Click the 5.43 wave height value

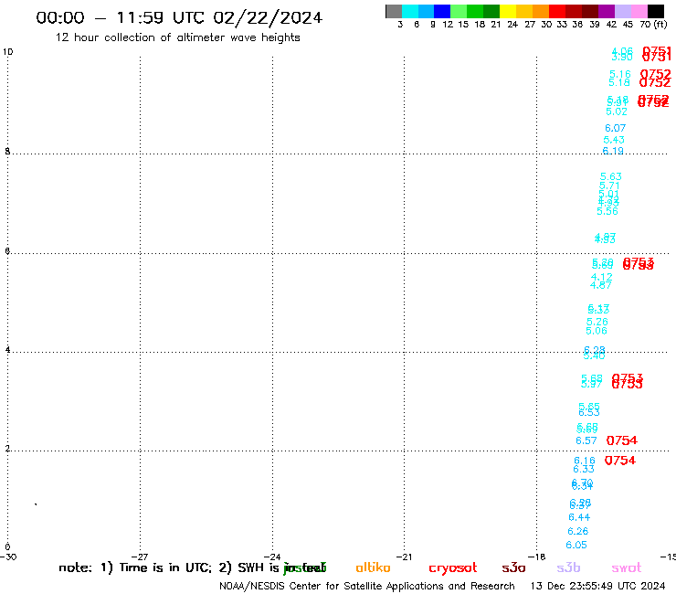tap(614, 140)
